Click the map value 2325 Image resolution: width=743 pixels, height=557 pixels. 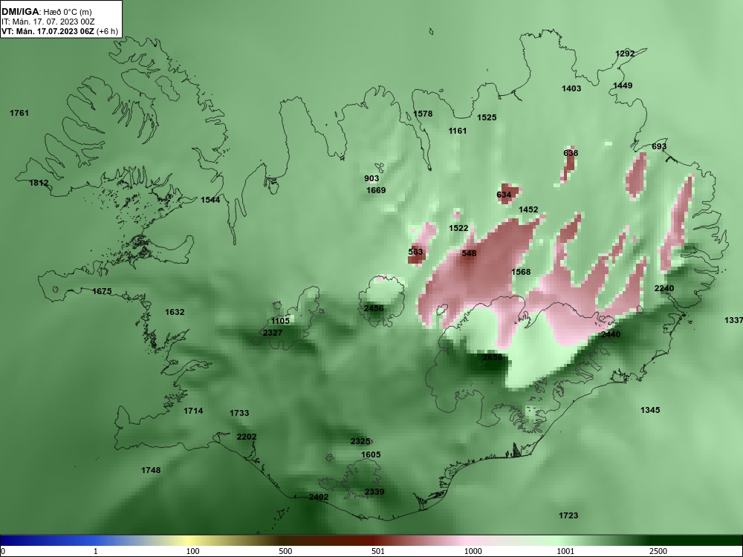click(x=360, y=441)
